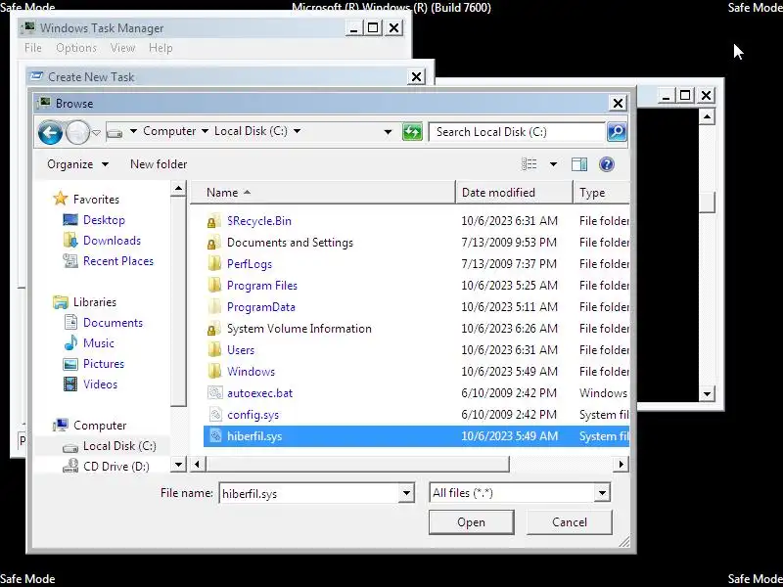Open Help menu in Task Manager

161,48
